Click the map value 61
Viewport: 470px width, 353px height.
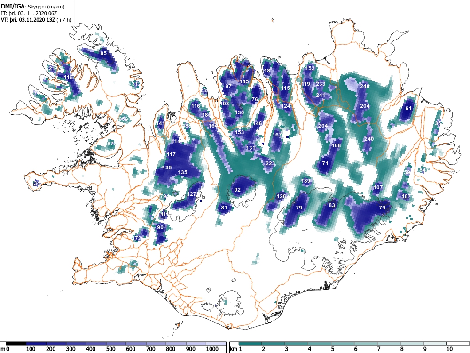[x=408, y=108]
